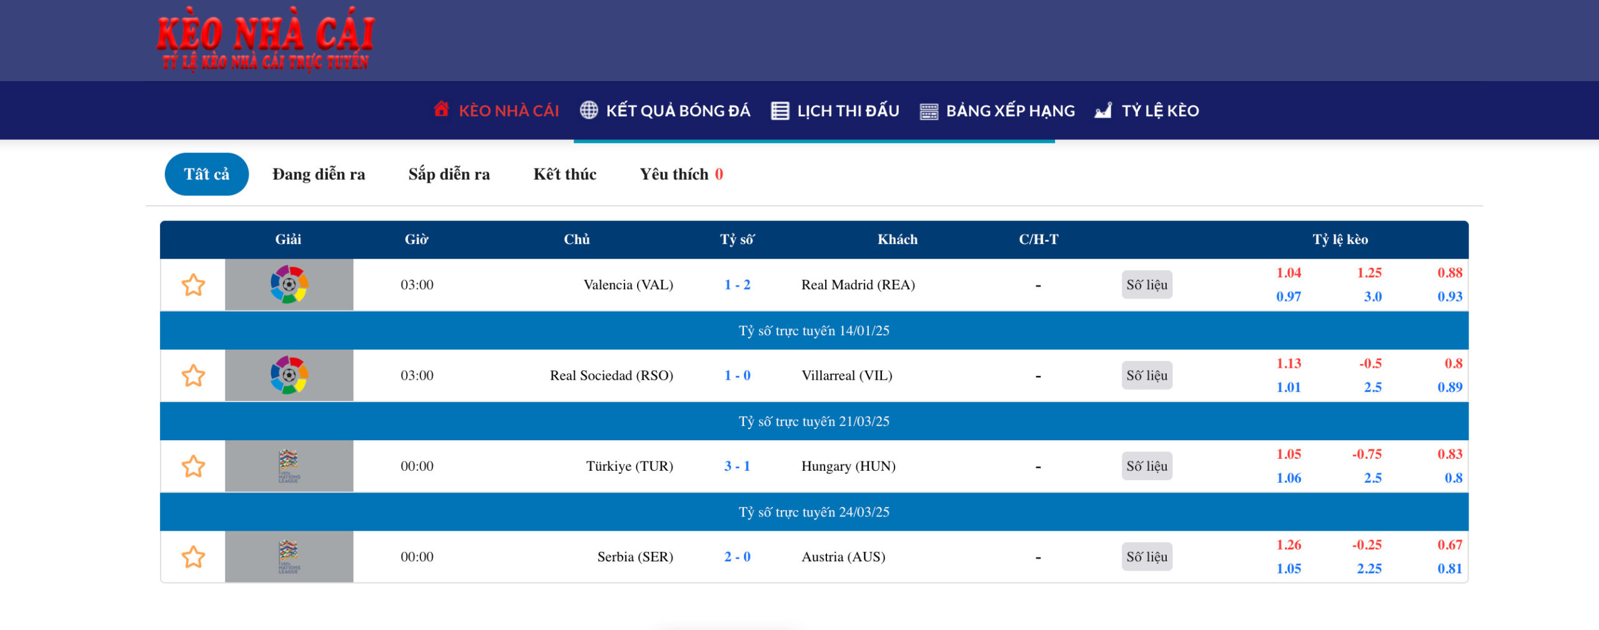Show the Yêu thích favorites tab
This screenshot has width=1599, height=630.
pos(681,174)
